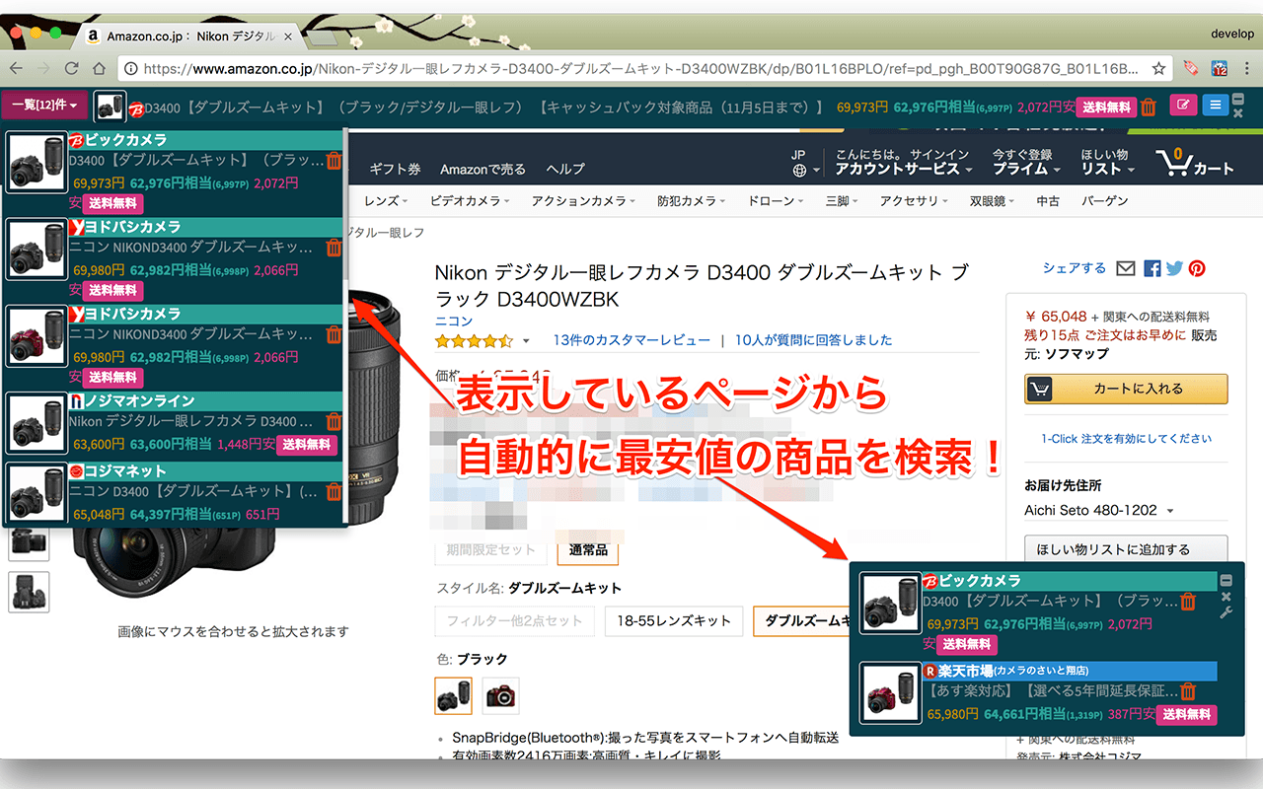
Task: Choose the ダブルズームキット style
Action: click(801, 621)
